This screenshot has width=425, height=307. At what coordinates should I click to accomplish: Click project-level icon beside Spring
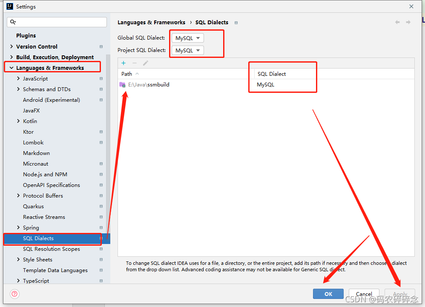(x=101, y=228)
